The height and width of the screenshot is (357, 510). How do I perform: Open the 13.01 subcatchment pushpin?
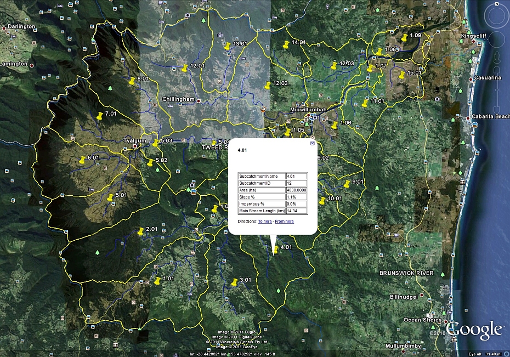pyautogui.click(x=226, y=46)
